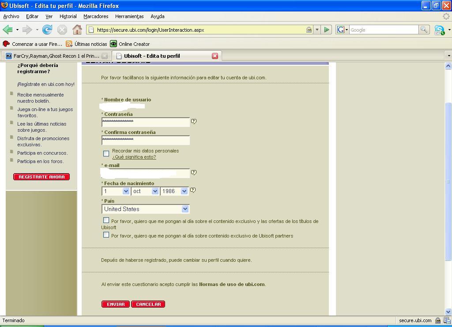
Task: Open the País dropdown showing United States
Action: (x=146, y=209)
